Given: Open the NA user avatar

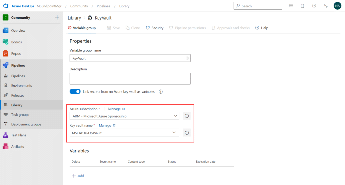Looking at the screenshot, I should click(337, 6).
